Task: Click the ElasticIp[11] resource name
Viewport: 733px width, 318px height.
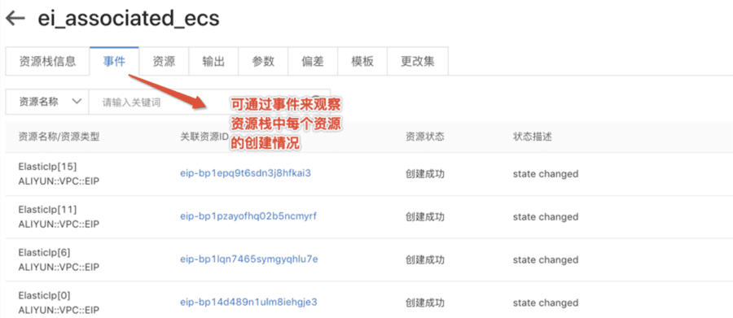Action: [47, 209]
